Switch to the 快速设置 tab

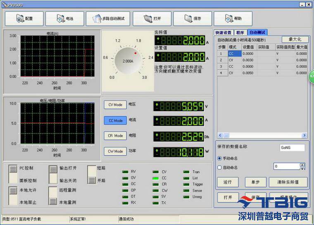click(x=224, y=32)
